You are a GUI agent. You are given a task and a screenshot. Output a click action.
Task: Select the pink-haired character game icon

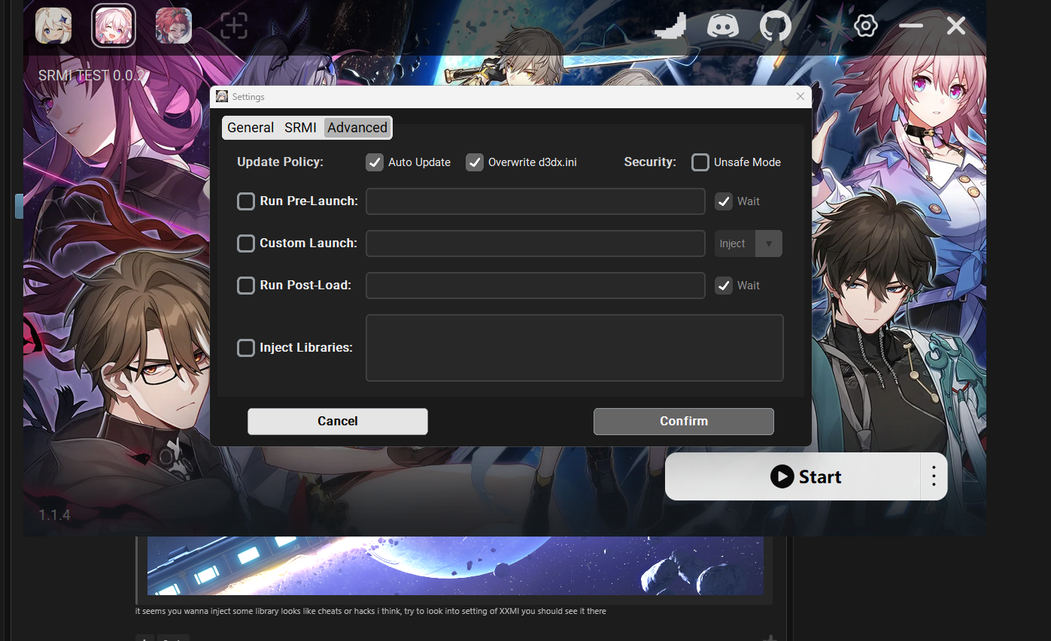pyautogui.click(x=114, y=26)
